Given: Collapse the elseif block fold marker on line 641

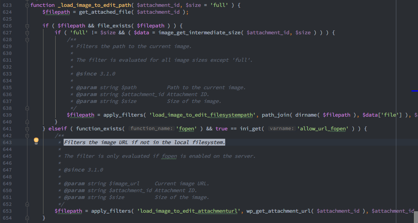Looking at the screenshot, I should pyautogui.click(x=27, y=129).
